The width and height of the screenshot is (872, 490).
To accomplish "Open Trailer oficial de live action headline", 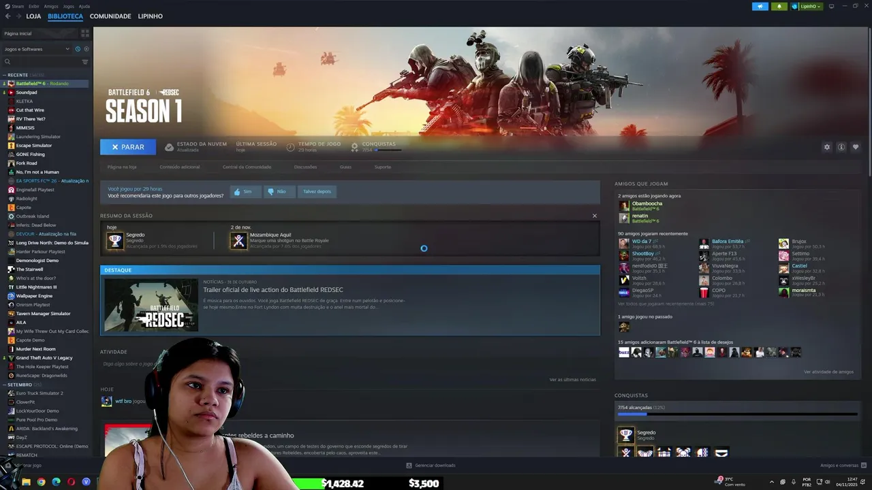I will 273,290.
